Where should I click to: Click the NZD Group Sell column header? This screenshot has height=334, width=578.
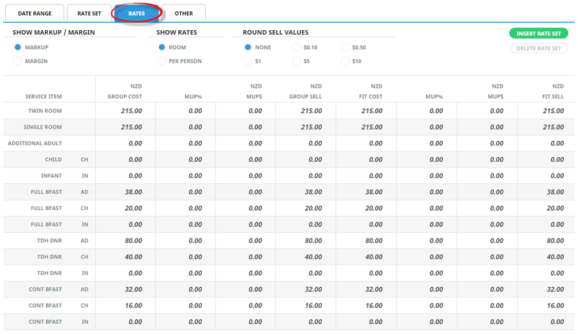(x=305, y=91)
